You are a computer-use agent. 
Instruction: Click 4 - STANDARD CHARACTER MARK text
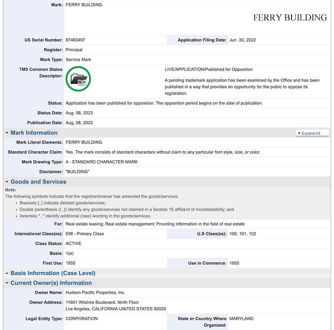102,162
